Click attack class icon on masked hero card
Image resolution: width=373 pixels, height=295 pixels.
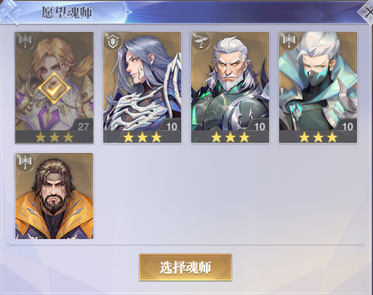click(289, 41)
